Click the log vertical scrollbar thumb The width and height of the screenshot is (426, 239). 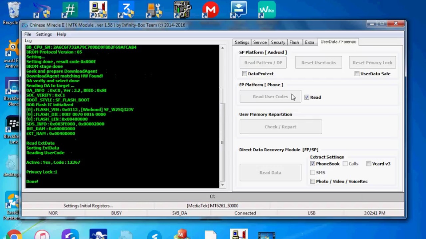coord(222,142)
